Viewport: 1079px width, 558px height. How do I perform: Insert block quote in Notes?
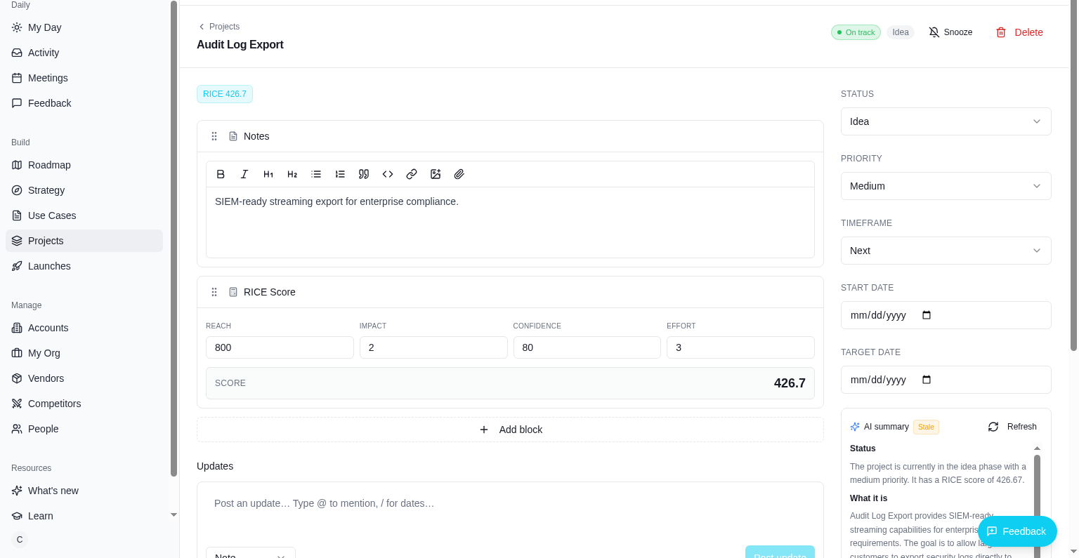364,174
